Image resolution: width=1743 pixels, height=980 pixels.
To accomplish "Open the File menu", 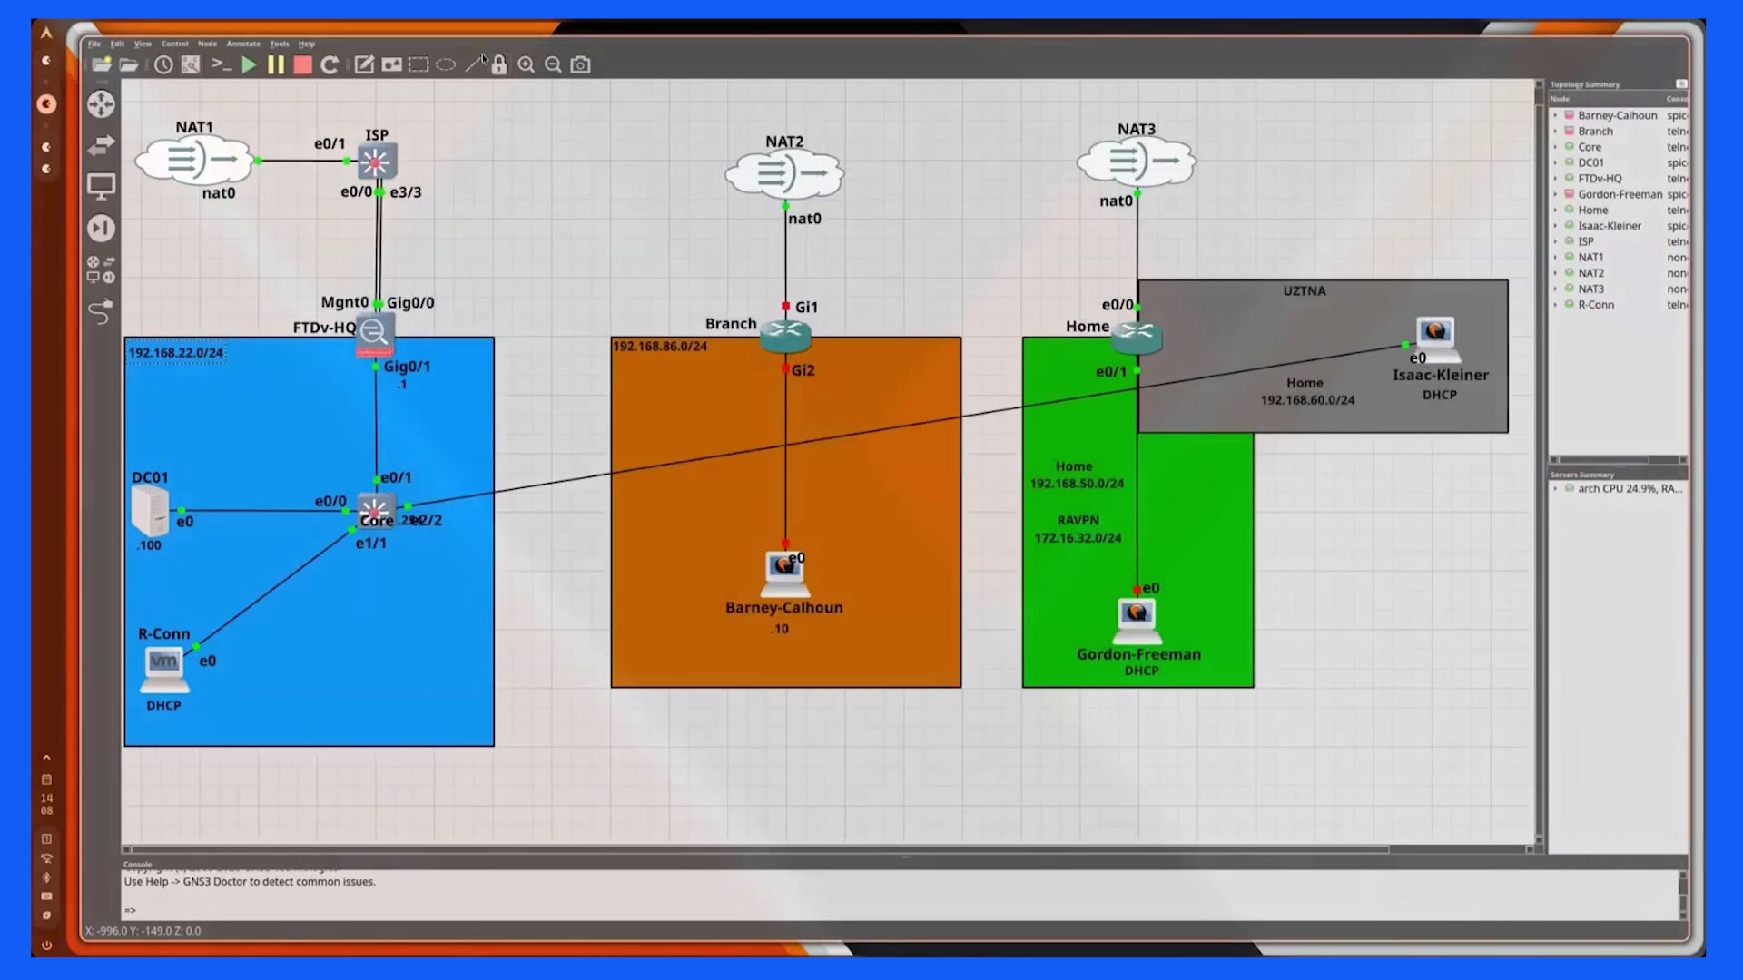I will click(x=94, y=44).
